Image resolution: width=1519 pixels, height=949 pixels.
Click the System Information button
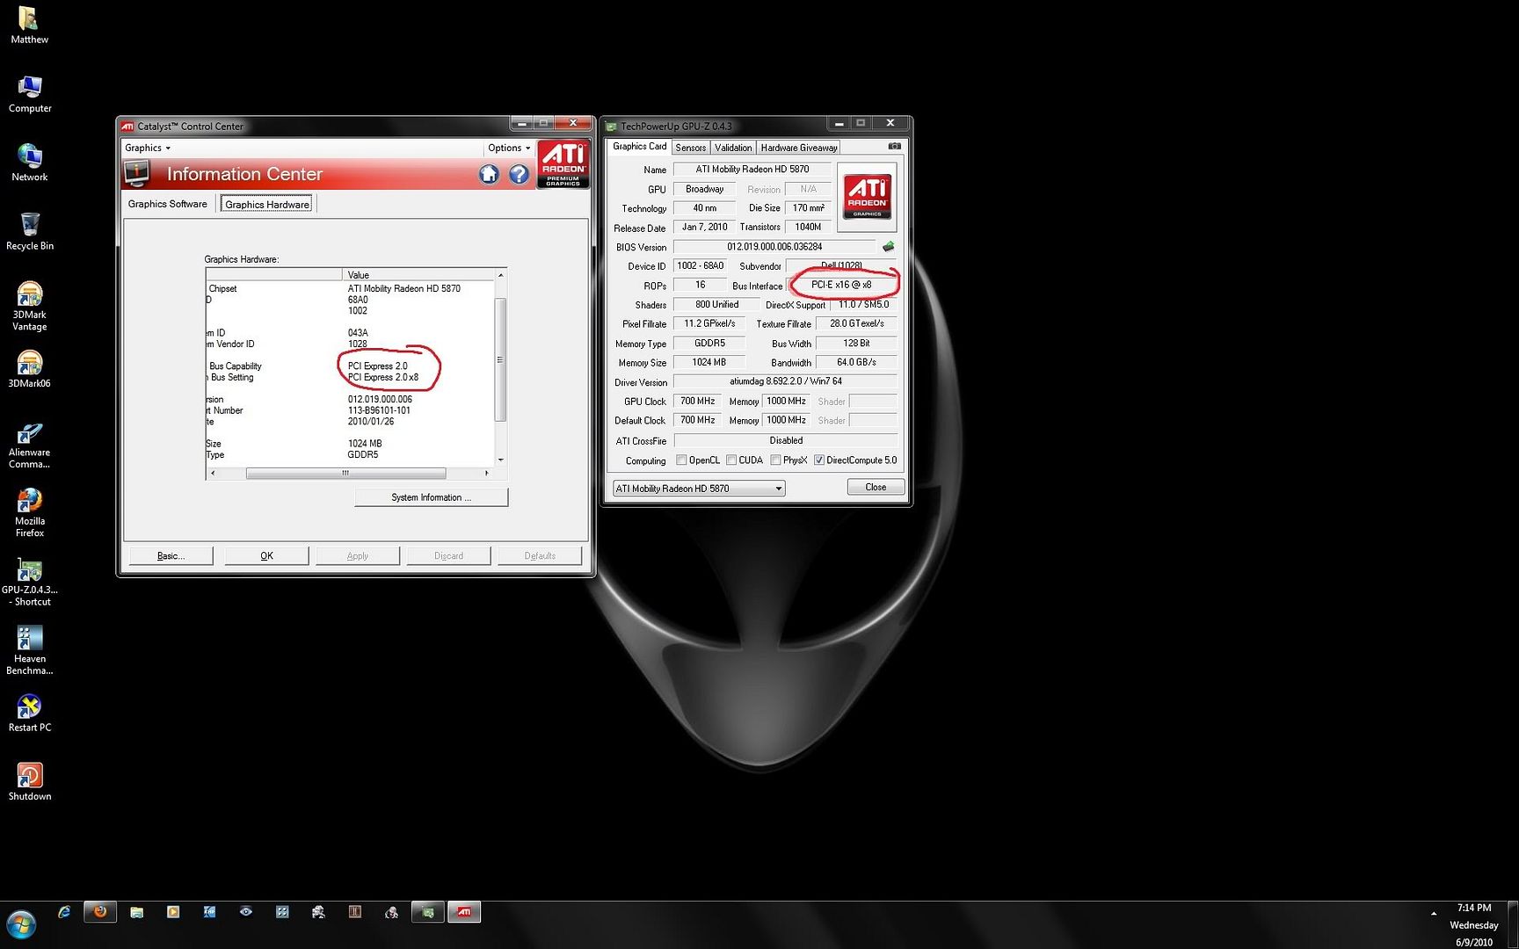click(x=431, y=497)
